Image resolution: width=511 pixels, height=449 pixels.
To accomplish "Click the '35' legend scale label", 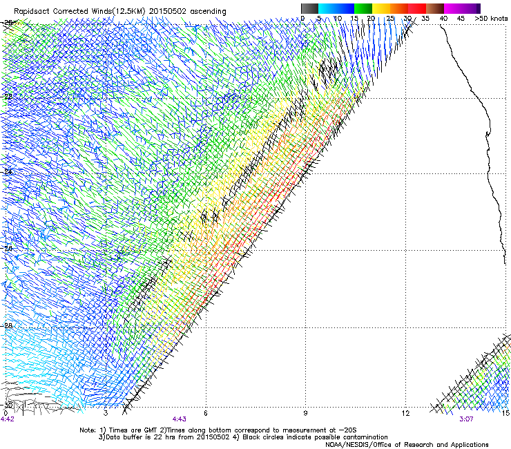I will (x=425, y=19).
